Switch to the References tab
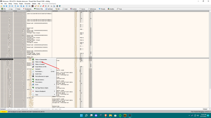211x118 pixels. click(x=92, y=9)
